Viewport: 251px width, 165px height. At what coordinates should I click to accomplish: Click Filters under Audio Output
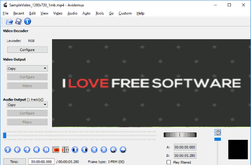27,122
